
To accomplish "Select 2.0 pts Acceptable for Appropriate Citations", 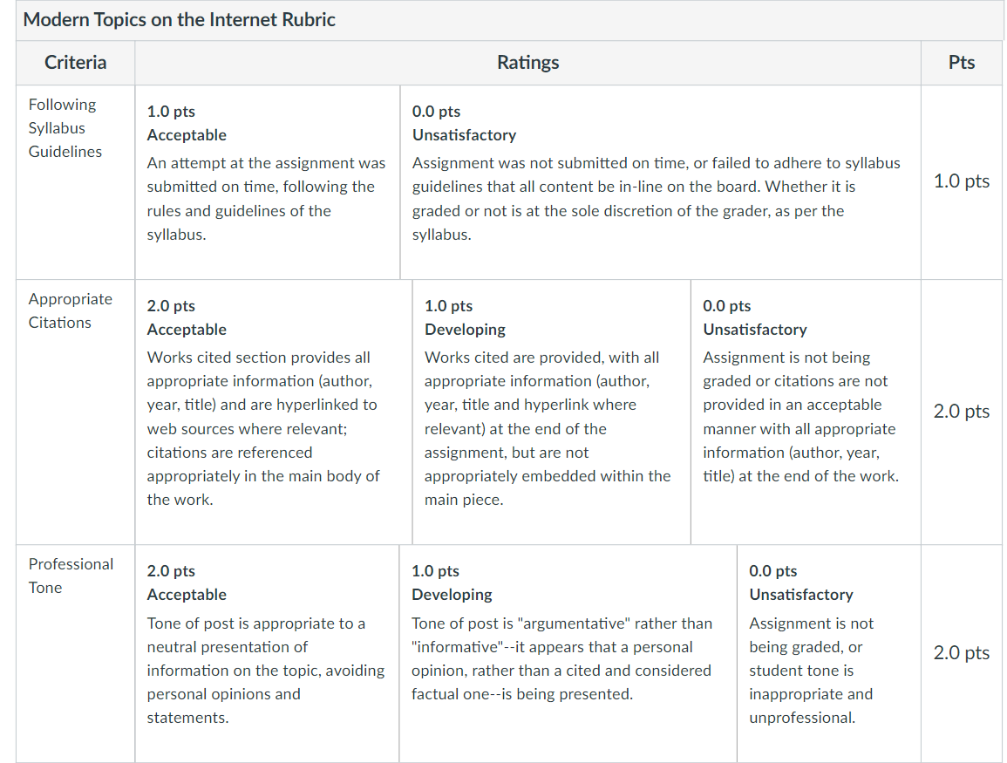I will tap(274, 412).
